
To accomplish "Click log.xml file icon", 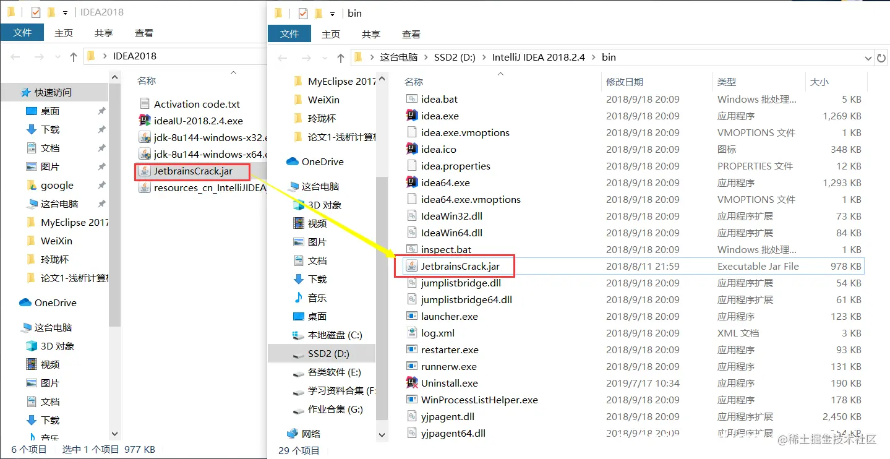I will (x=412, y=333).
